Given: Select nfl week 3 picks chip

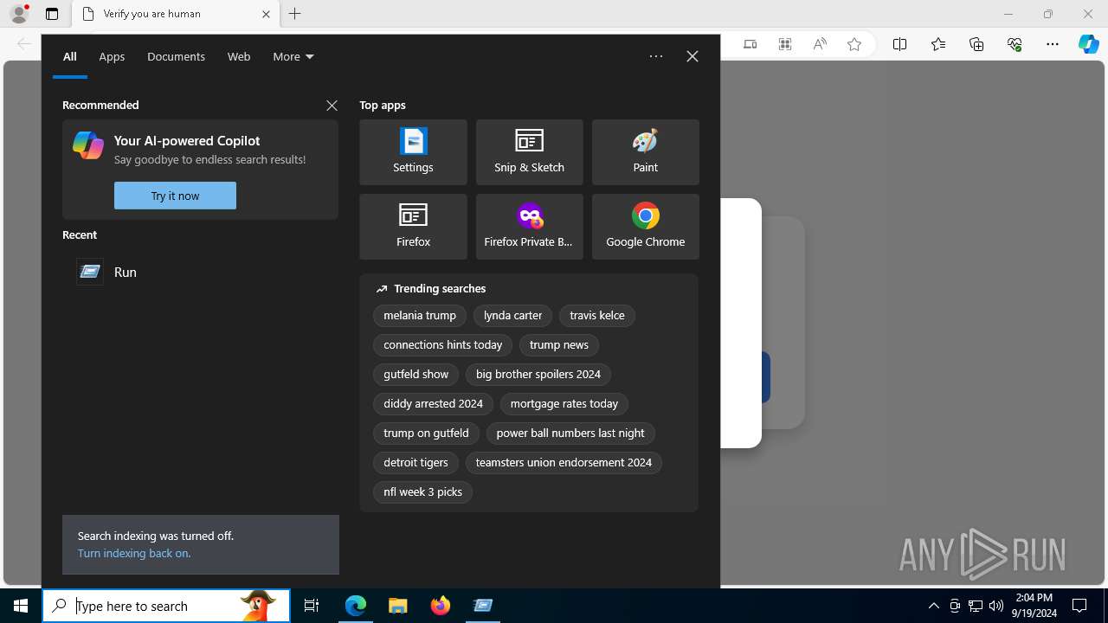Looking at the screenshot, I should pos(422,492).
